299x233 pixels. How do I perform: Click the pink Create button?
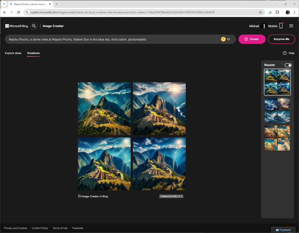click(x=252, y=39)
